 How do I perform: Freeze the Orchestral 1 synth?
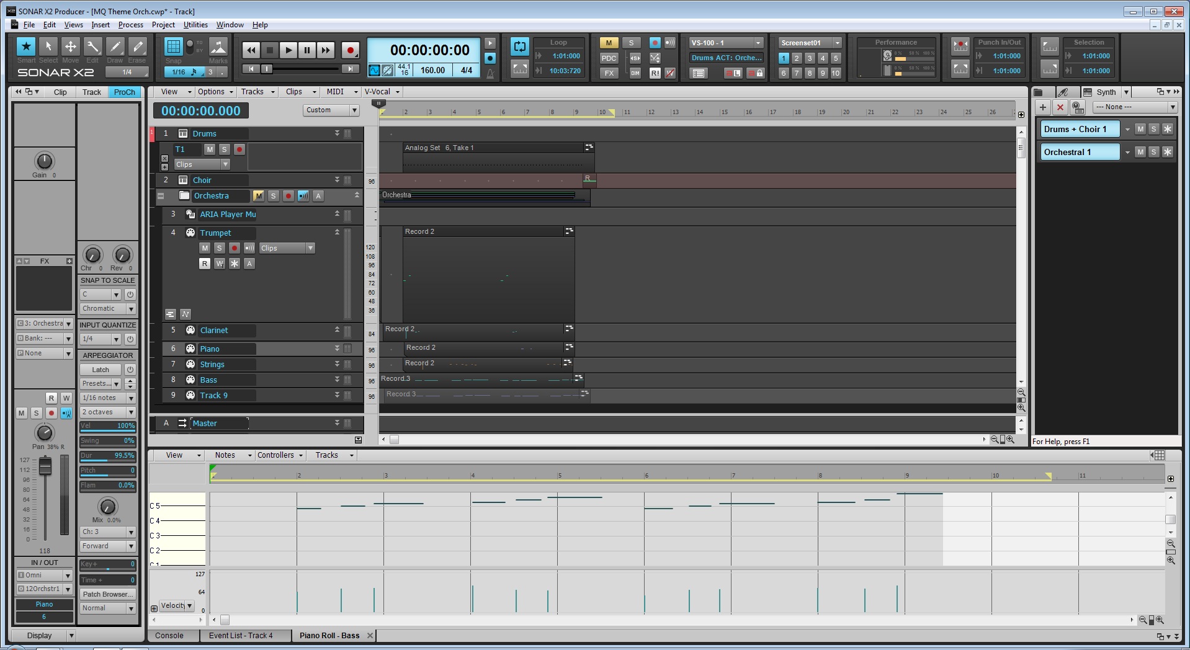point(1168,152)
